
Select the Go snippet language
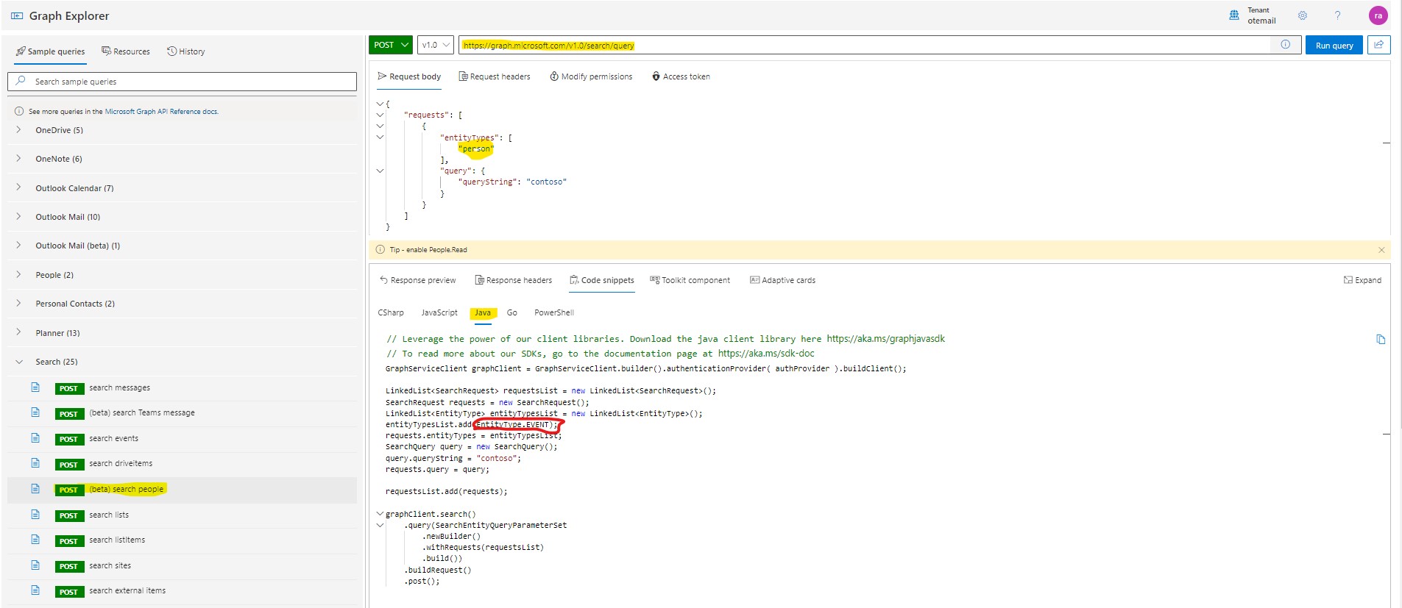click(512, 312)
